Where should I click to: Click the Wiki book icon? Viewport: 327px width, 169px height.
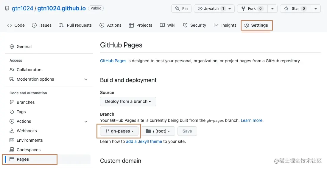(x=162, y=25)
